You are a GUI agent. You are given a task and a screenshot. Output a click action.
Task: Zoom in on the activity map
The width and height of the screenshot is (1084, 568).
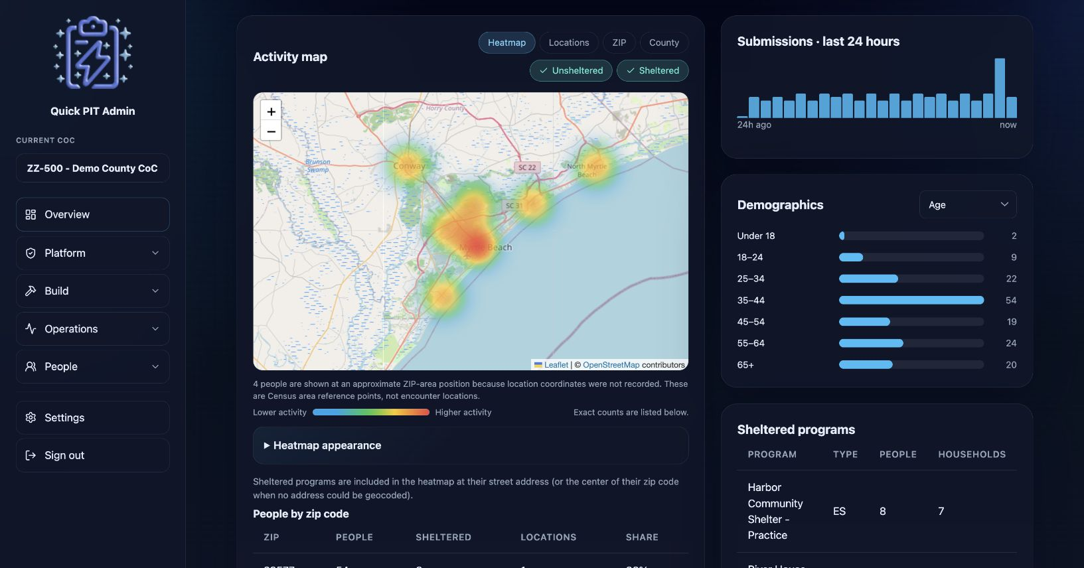(271, 111)
